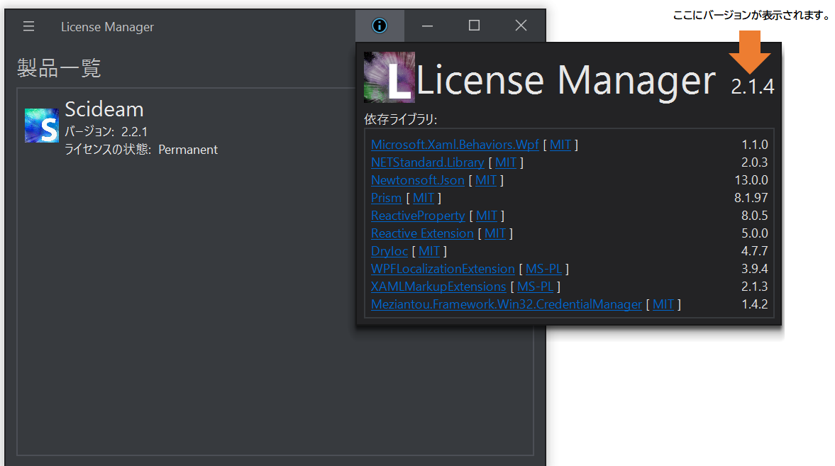Click the 依存ライブラリ label

400,119
